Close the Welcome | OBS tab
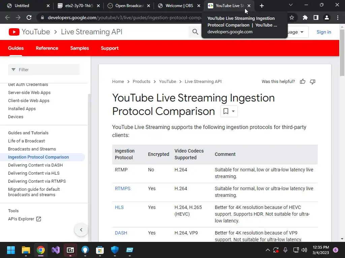This screenshot has height=258, width=345. [199, 6]
